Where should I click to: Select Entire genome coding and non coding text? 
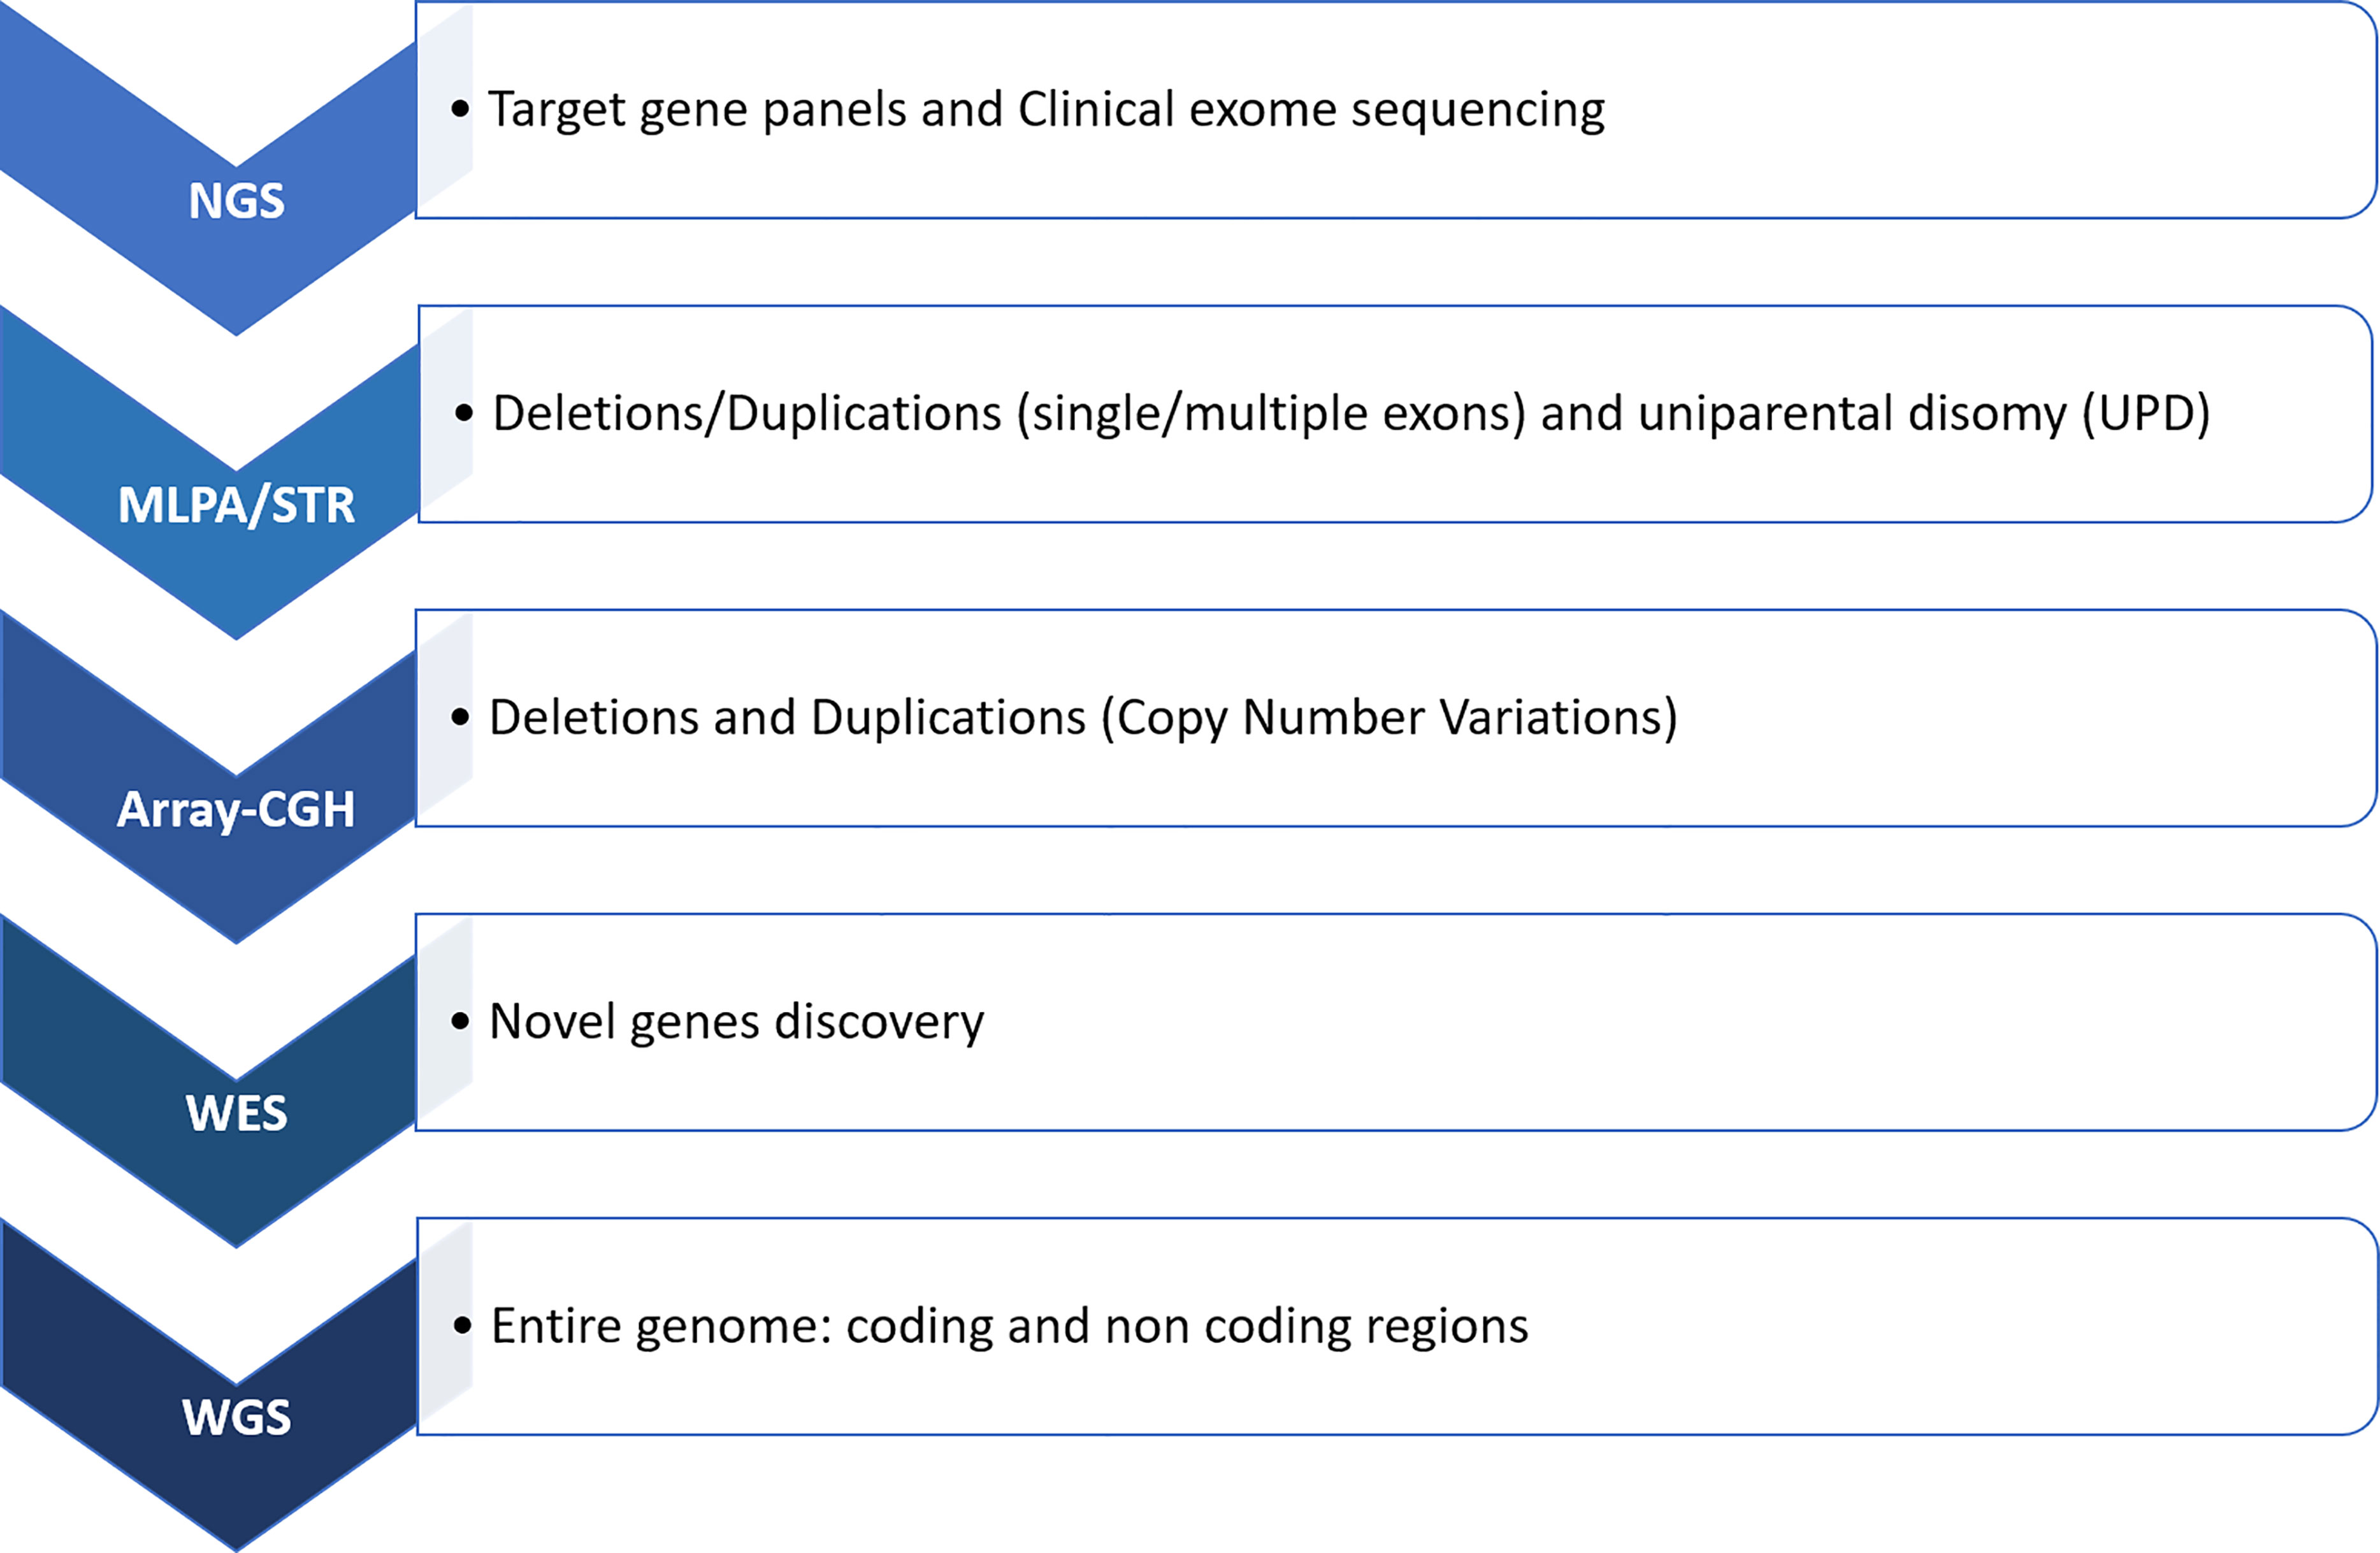[x=1009, y=1326]
